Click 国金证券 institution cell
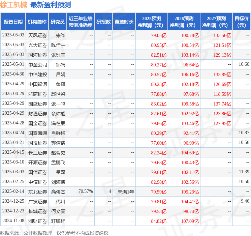 click(38, 123)
